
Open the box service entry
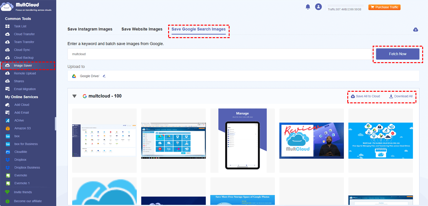pos(17,136)
